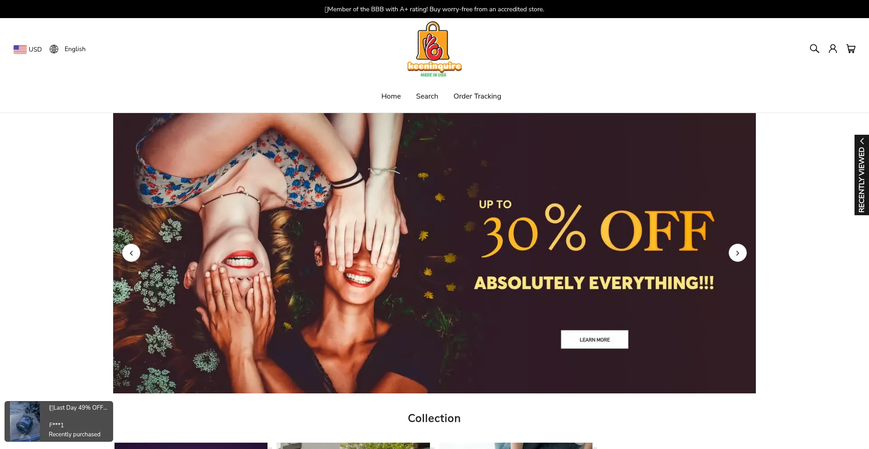This screenshot has height=449, width=869.
Task: Open the Search menu item
Action: (x=427, y=96)
